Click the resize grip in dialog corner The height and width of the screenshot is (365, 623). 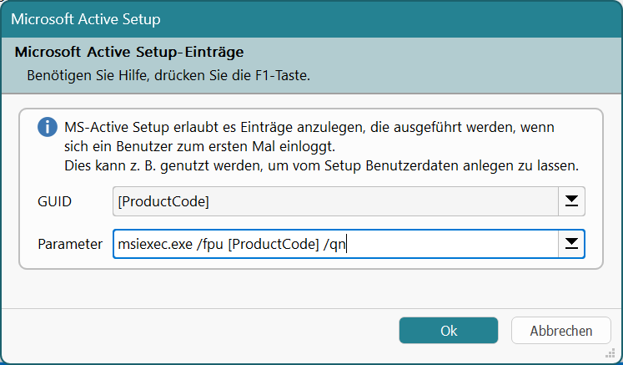click(x=617, y=359)
